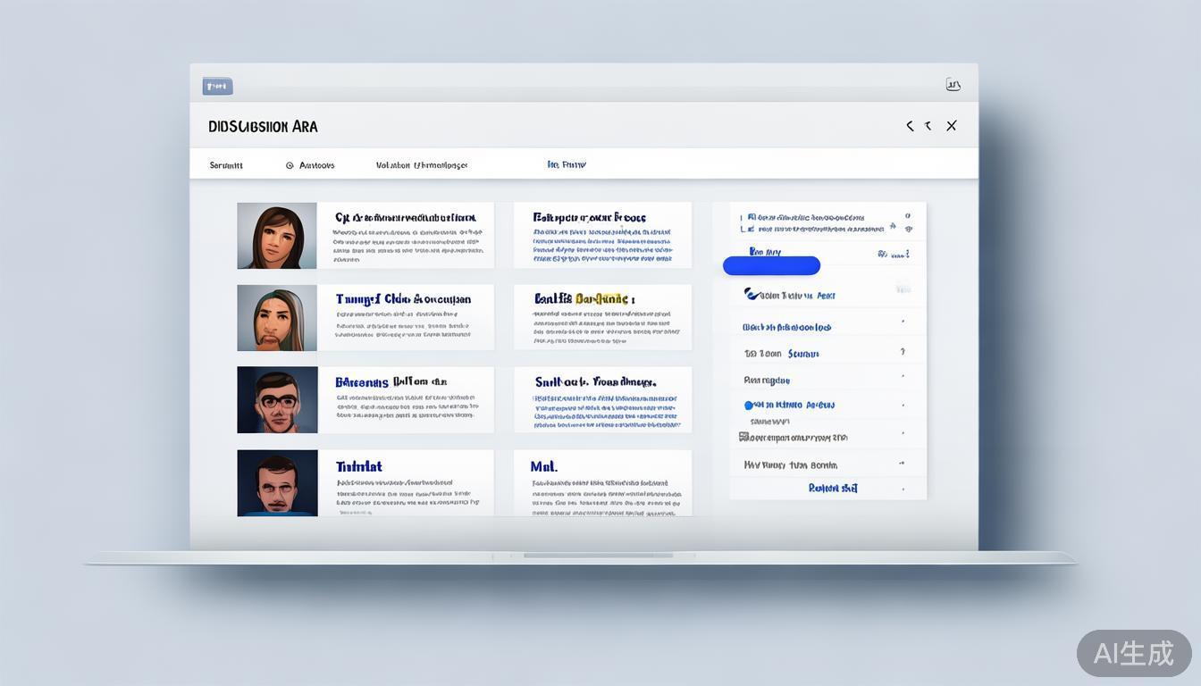
Task: Open the first tab in the navigation bar
Action: pos(226,165)
